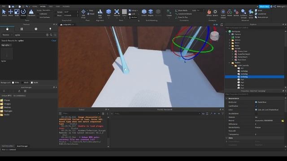
Task: Click the Script button in Advanced
Action: 259,10
